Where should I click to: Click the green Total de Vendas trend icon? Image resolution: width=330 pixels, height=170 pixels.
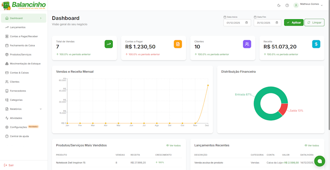[x=109, y=44]
